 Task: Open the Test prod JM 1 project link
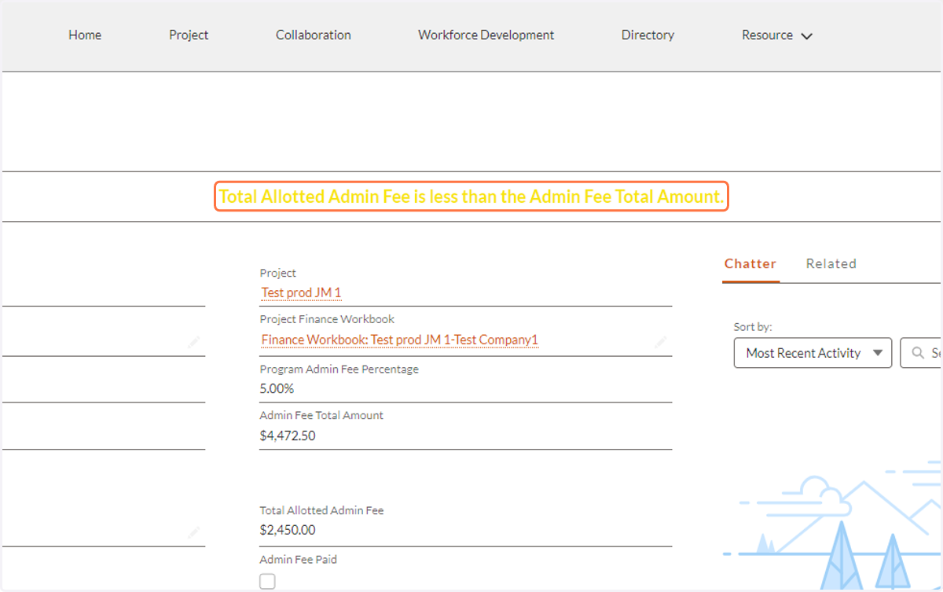[301, 293]
